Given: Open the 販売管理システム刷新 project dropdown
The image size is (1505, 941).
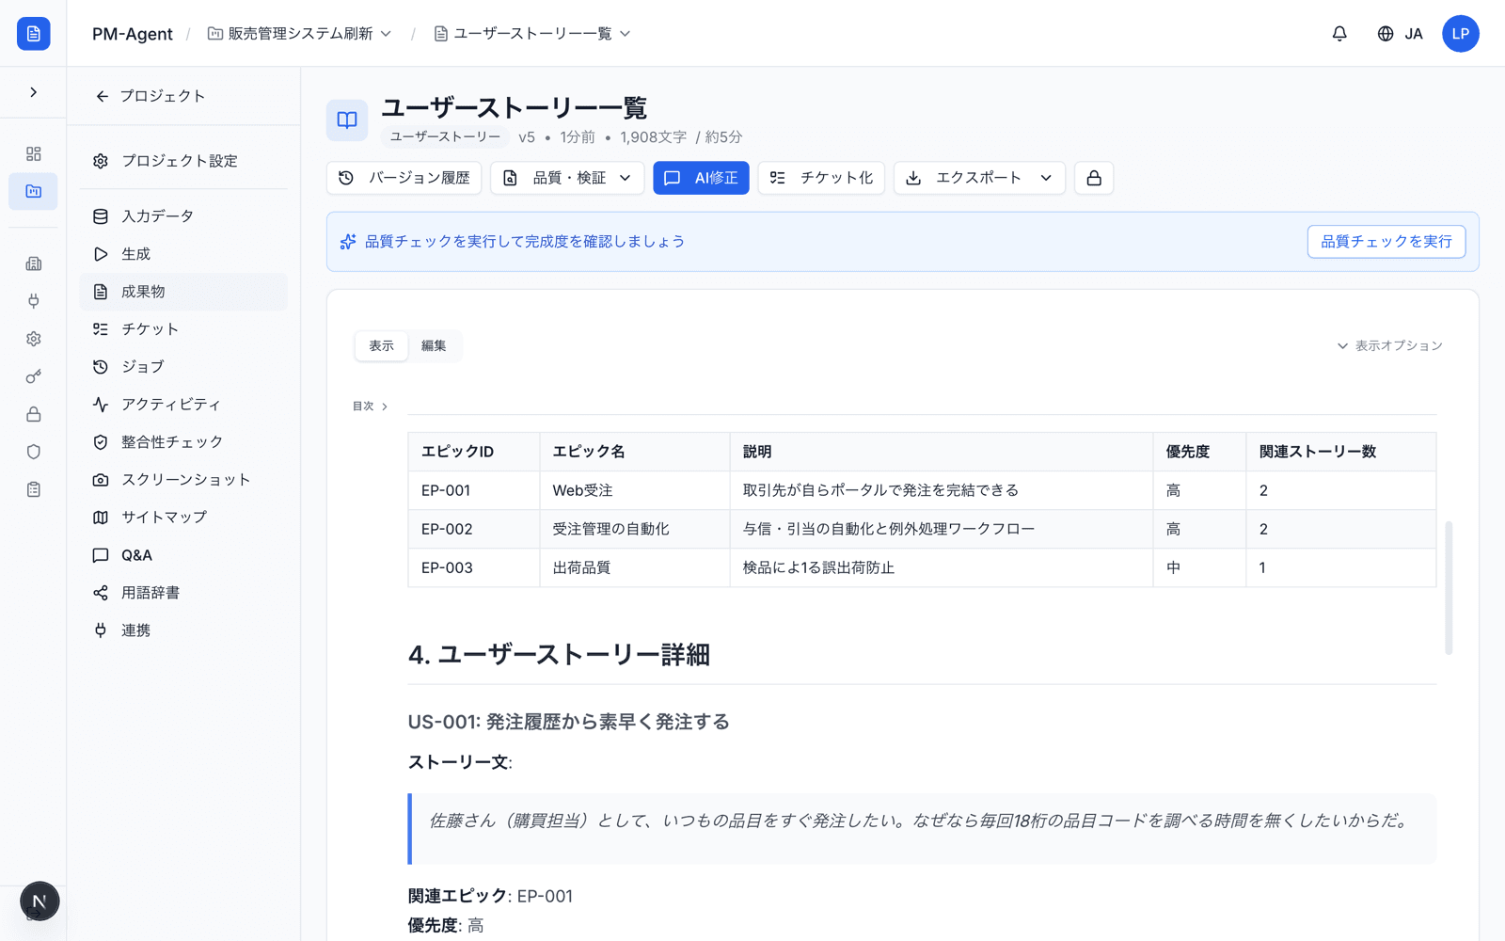Looking at the screenshot, I should pos(300,34).
